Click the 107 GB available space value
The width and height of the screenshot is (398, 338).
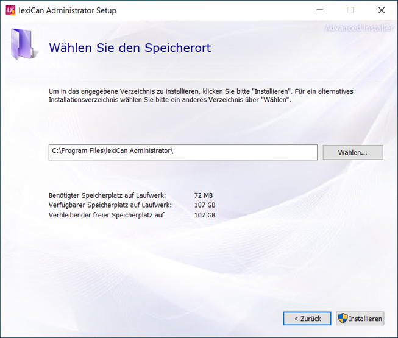coord(204,205)
